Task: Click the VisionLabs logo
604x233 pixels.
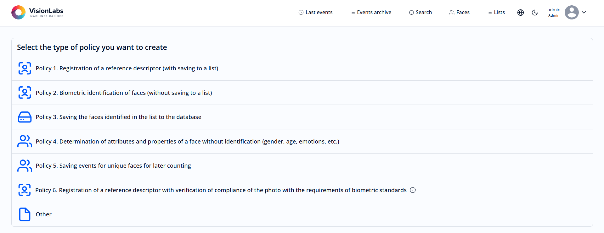Action: [37, 13]
